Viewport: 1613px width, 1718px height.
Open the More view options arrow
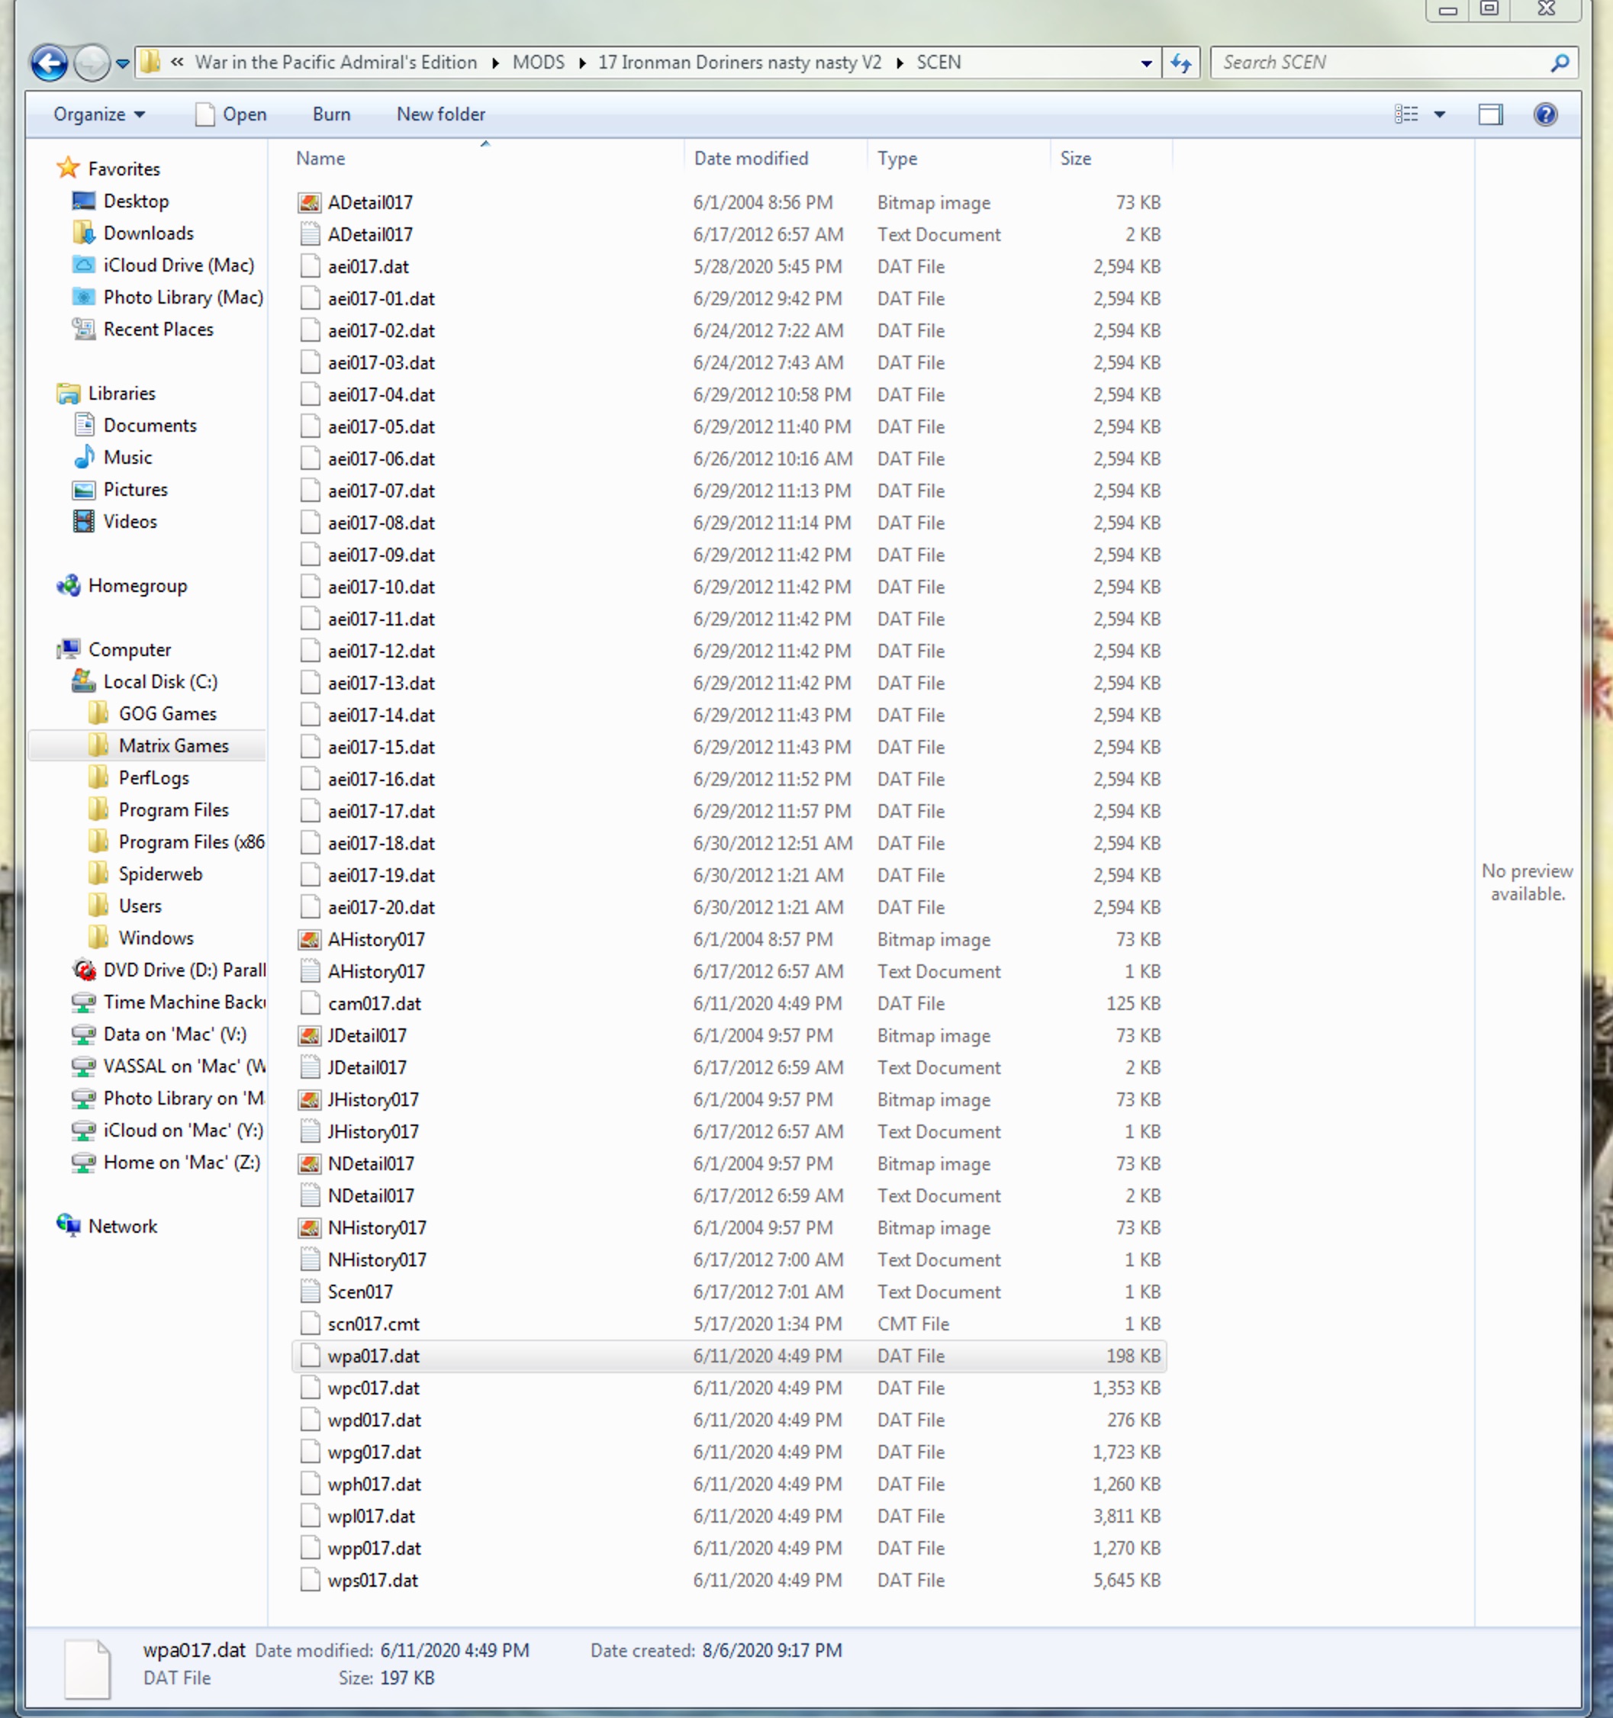1440,114
